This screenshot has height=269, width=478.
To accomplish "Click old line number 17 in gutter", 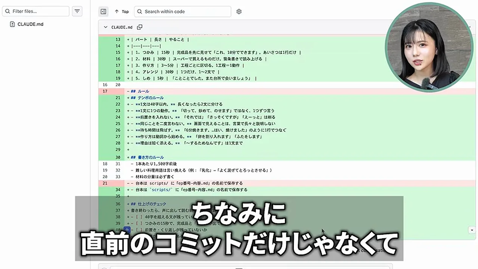I will 105,91.
